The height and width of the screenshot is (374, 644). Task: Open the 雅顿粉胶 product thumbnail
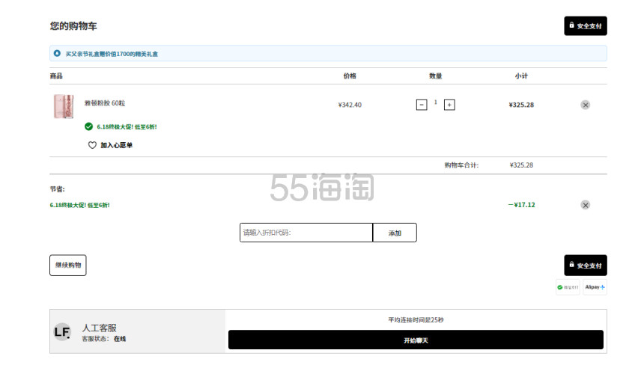point(64,106)
